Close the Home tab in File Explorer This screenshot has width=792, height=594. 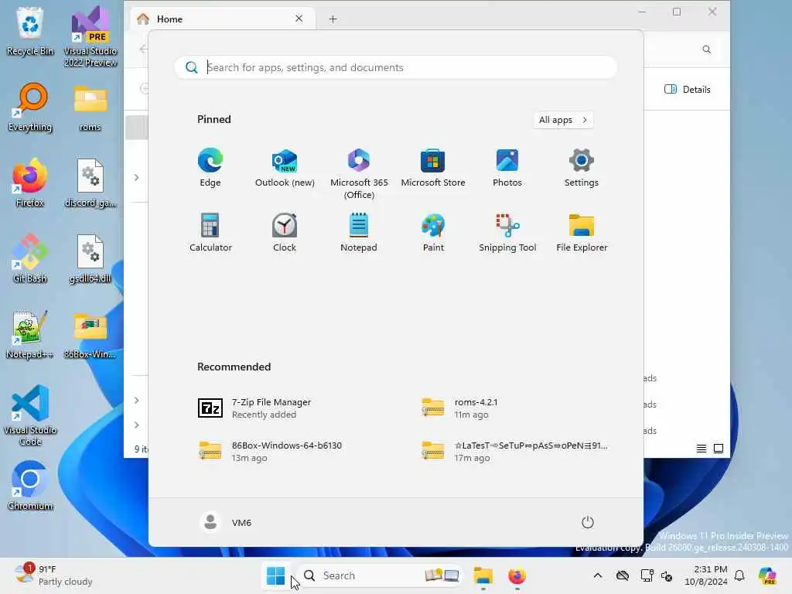coord(299,19)
